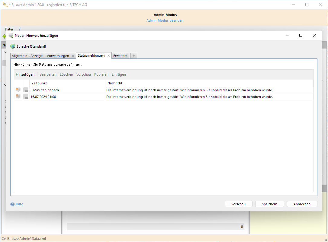Screen dimensions: 328x242
Task: Click the plus icon to add a tab
Action: click(x=134, y=56)
